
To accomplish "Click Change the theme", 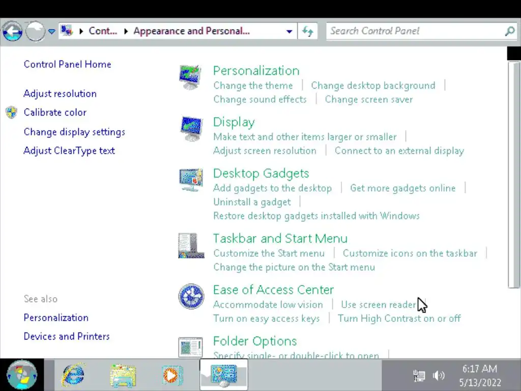I will pos(253,86).
